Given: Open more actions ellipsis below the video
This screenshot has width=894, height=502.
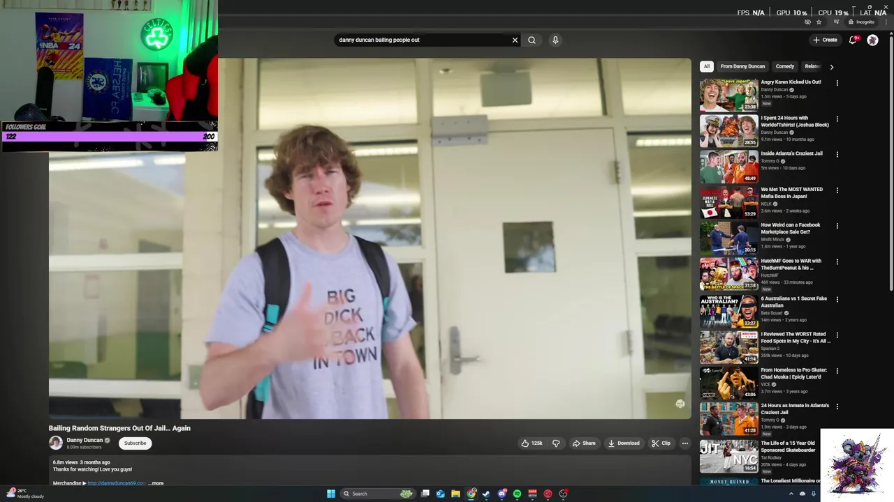Looking at the screenshot, I should click(685, 443).
